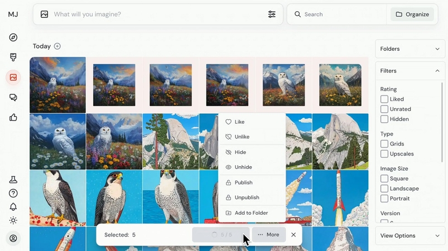Check the Hidden rating filter
Image resolution: width=448 pixels, height=251 pixels.
click(x=384, y=119)
